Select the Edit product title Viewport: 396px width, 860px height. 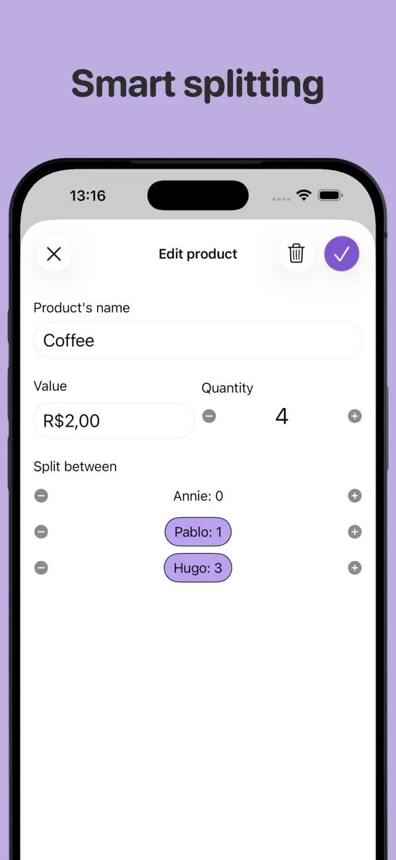pos(198,253)
